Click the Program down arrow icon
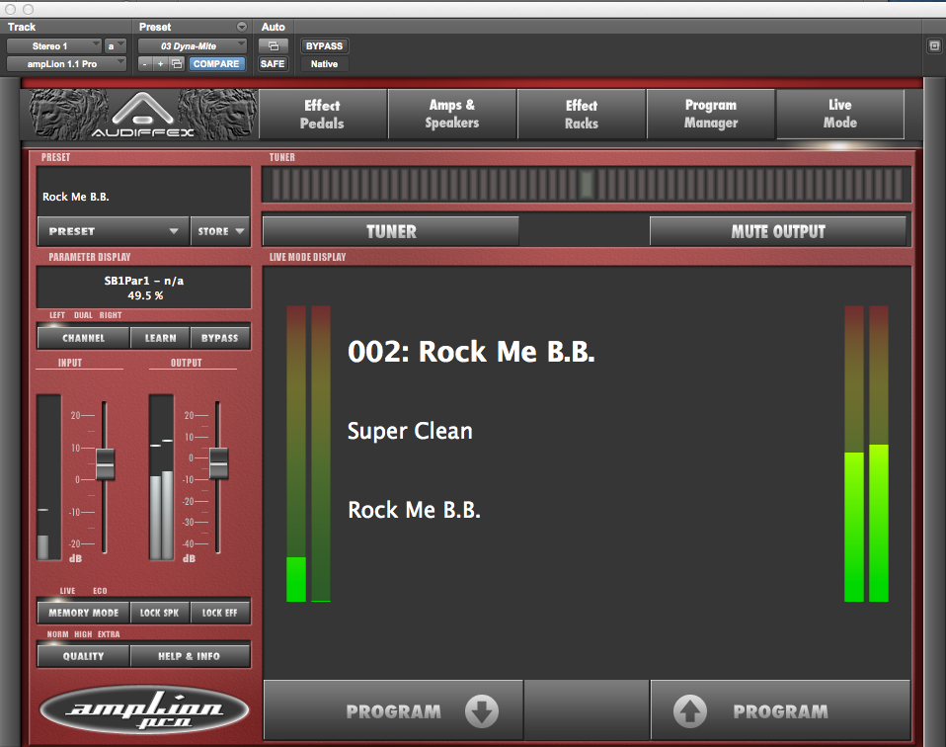Image resolution: width=946 pixels, height=747 pixels. 482,711
